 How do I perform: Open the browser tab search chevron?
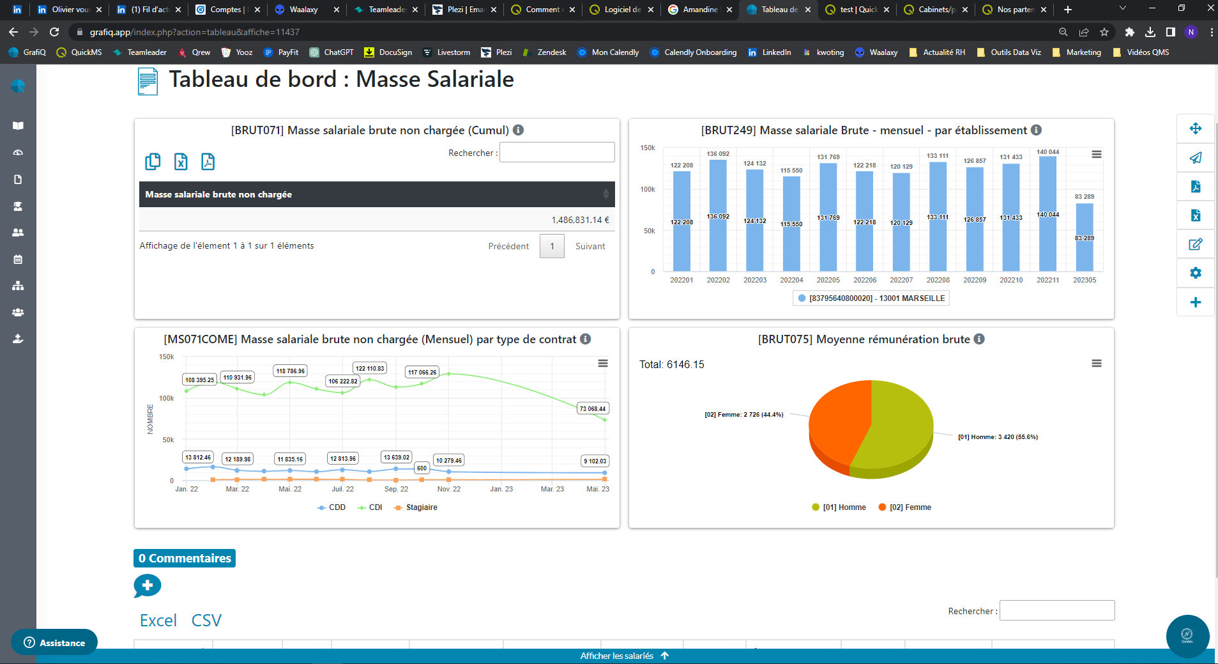(1122, 9)
